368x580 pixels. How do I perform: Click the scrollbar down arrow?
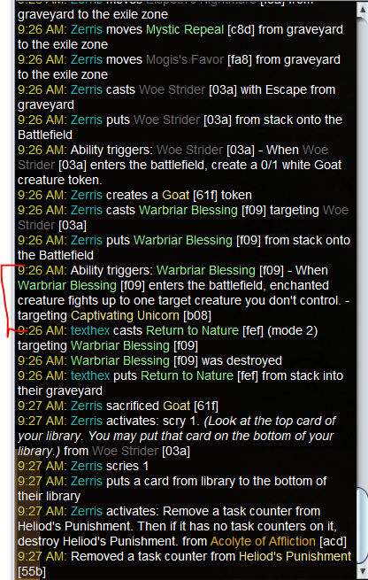tap(363, 570)
